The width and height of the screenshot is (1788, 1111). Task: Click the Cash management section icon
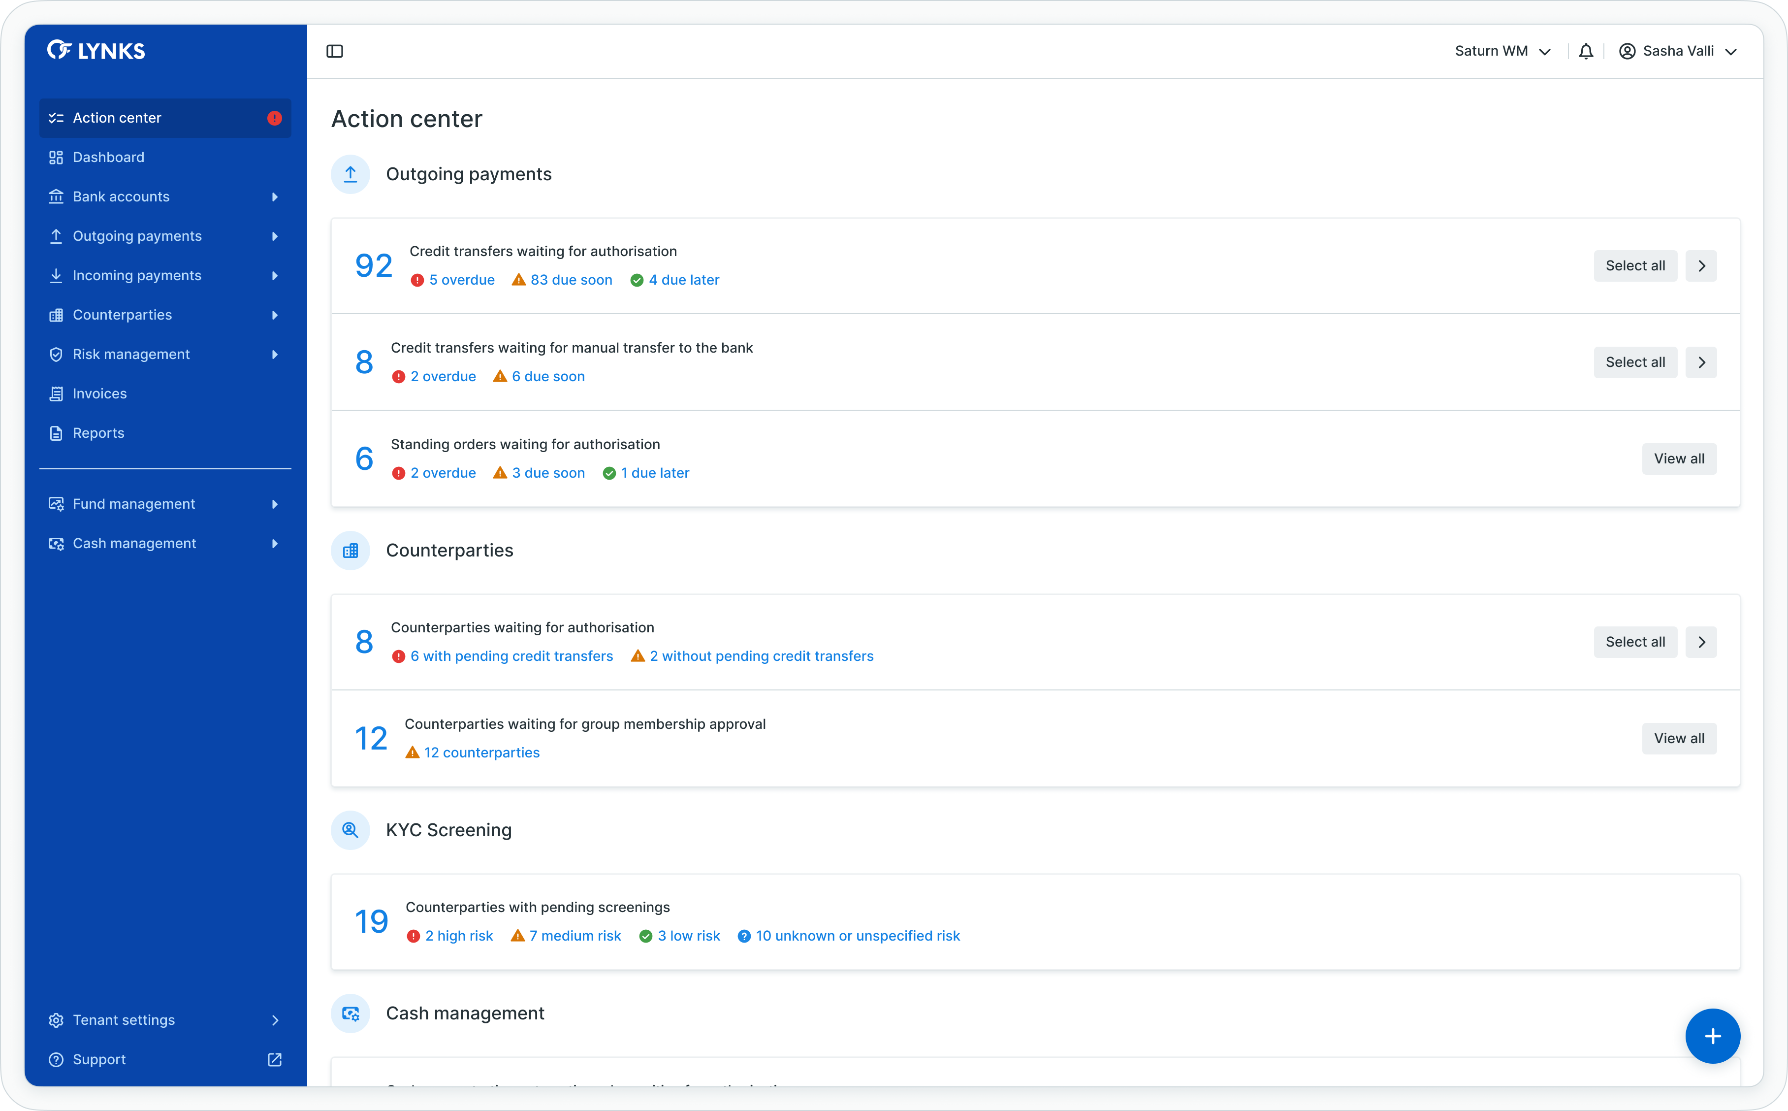[x=350, y=1013]
